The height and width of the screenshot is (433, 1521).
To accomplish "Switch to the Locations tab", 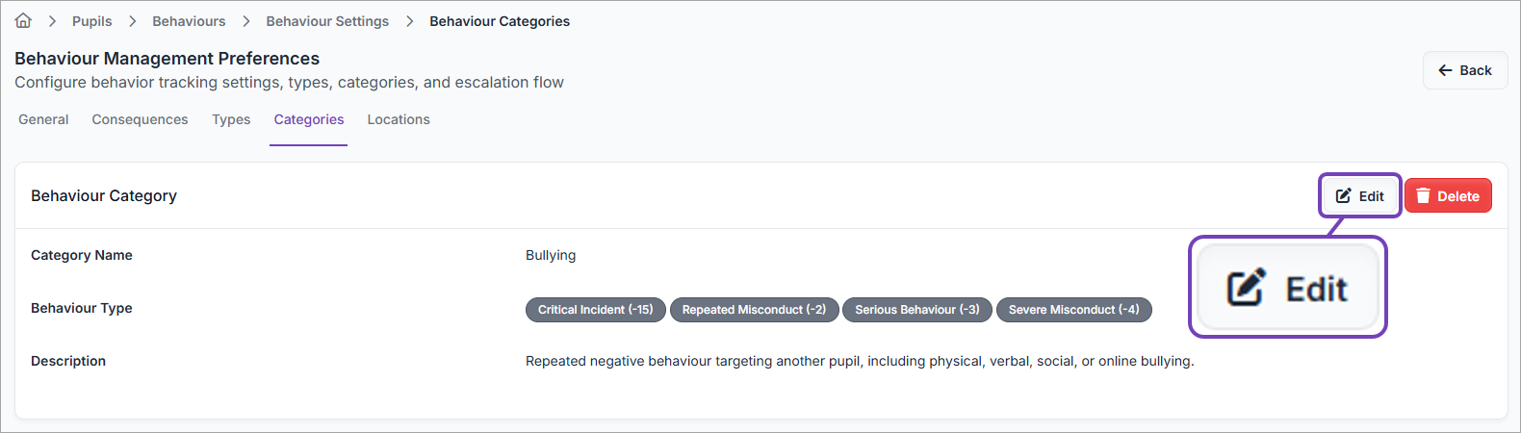I will [x=399, y=119].
